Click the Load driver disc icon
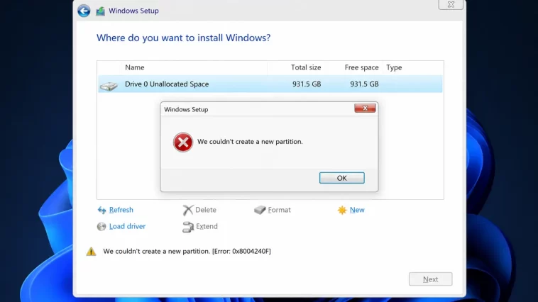 101,226
